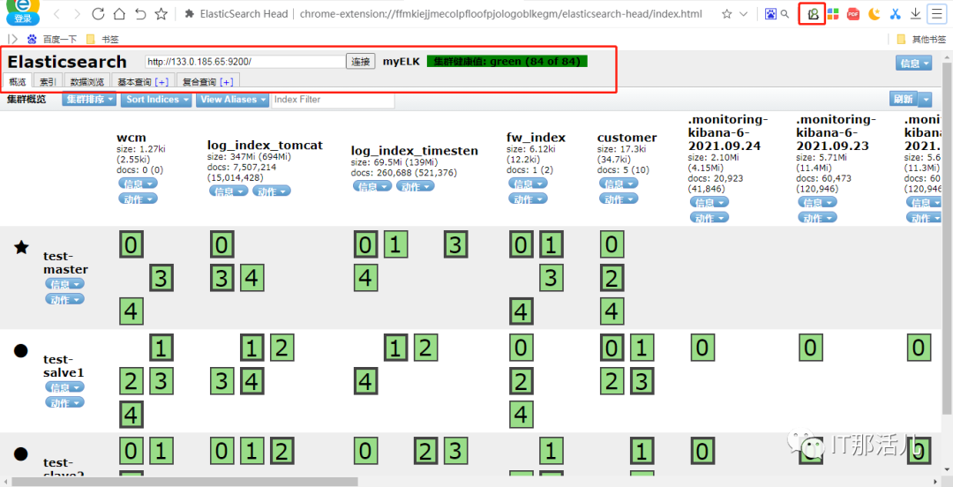Select log_index_tomcat shard 2 on test-salve1

tap(281, 348)
